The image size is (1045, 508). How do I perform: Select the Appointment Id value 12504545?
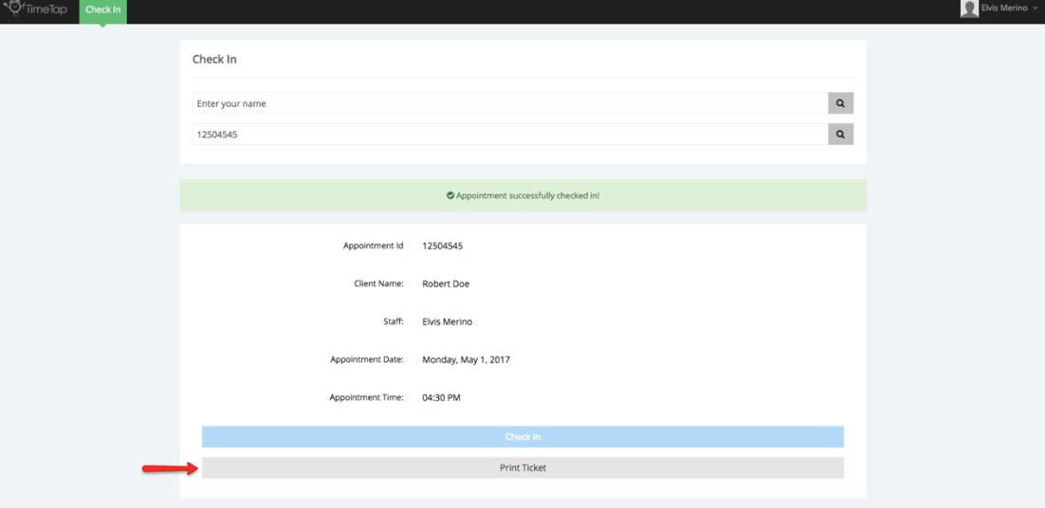click(442, 246)
